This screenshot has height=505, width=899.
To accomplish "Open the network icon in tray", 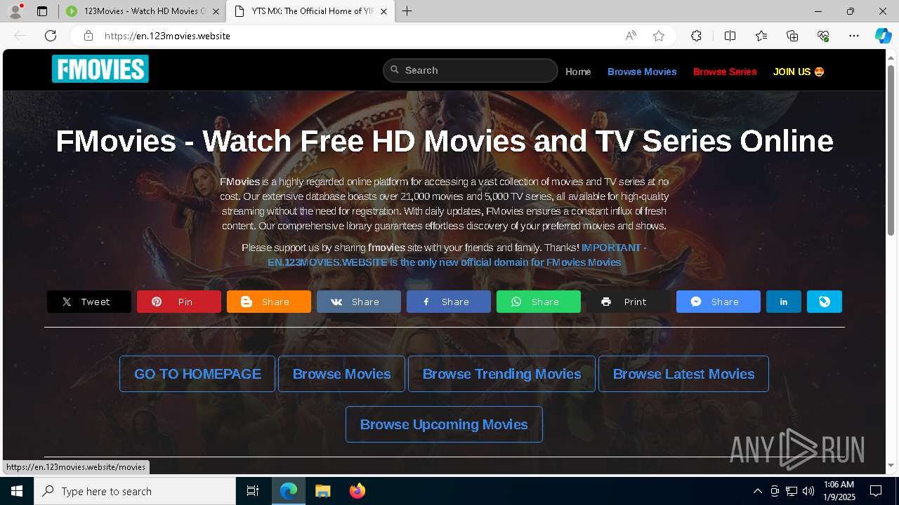I will tap(792, 491).
